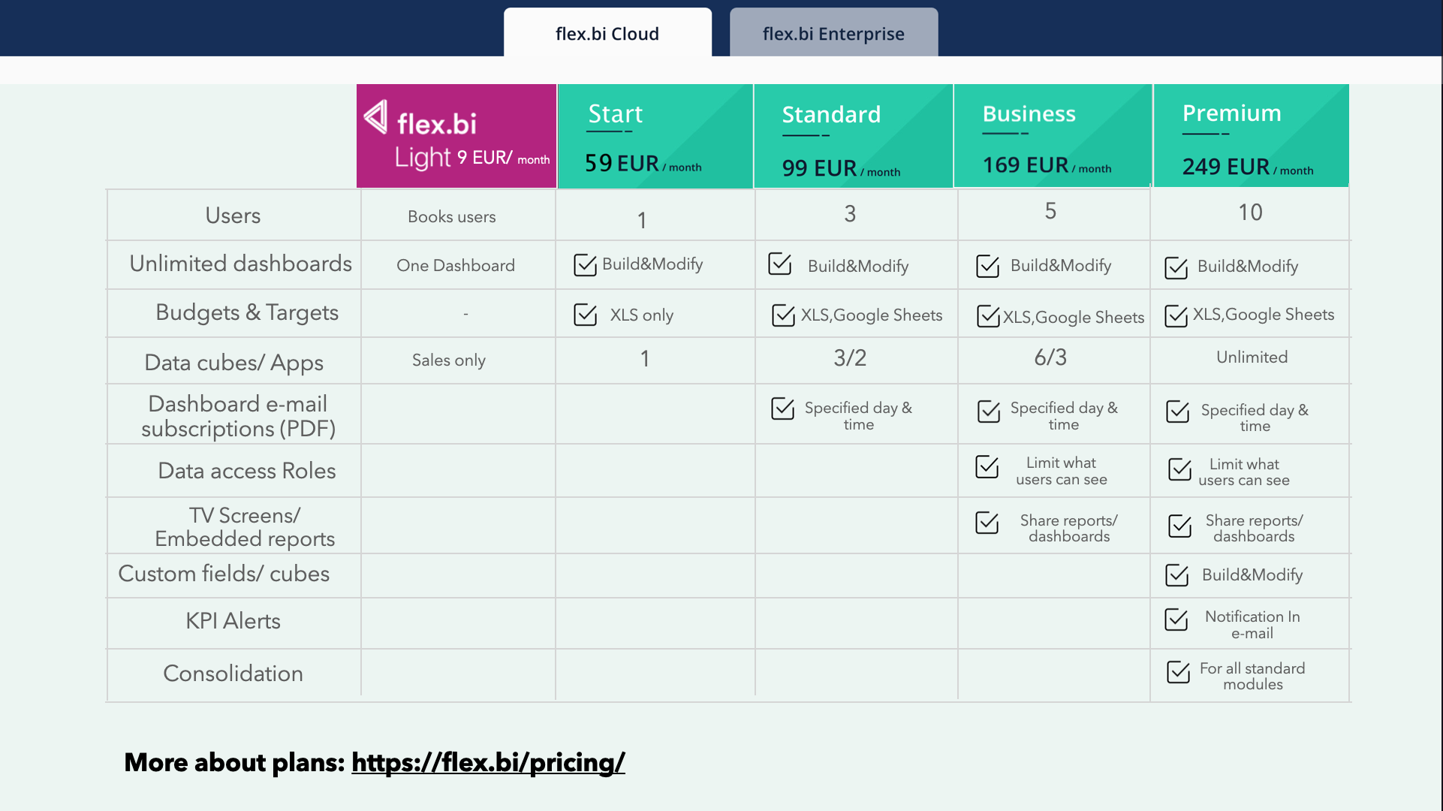This screenshot has height=811, width=1443.
Task: Click the Light plan One Dashboard cell
Action: (x=456, y=266)
